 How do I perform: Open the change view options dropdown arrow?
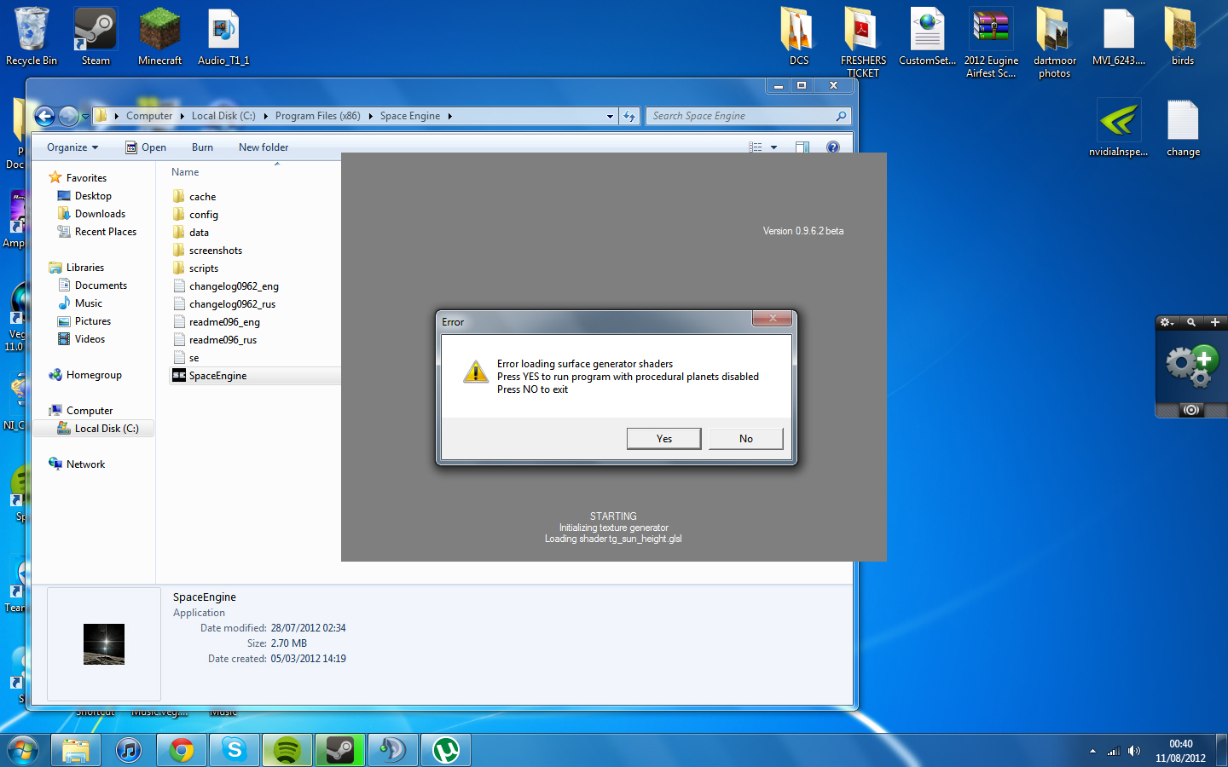coord(774,147)
